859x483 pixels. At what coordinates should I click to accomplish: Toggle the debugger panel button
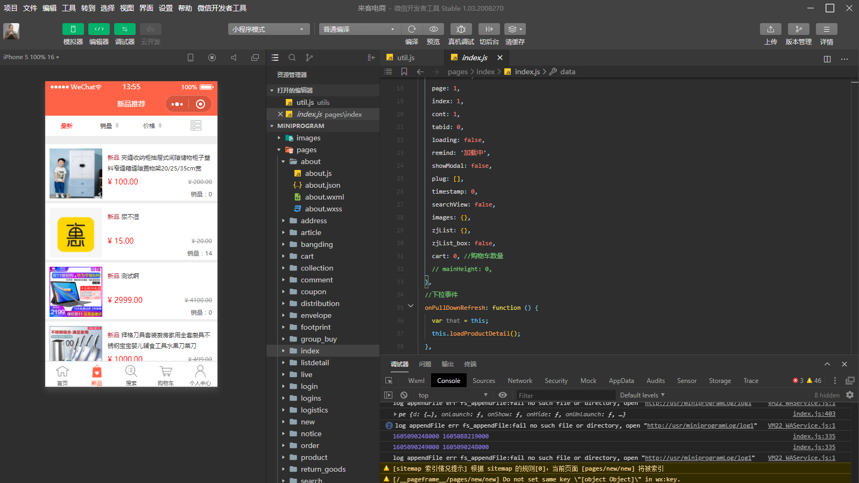(124, 29)
